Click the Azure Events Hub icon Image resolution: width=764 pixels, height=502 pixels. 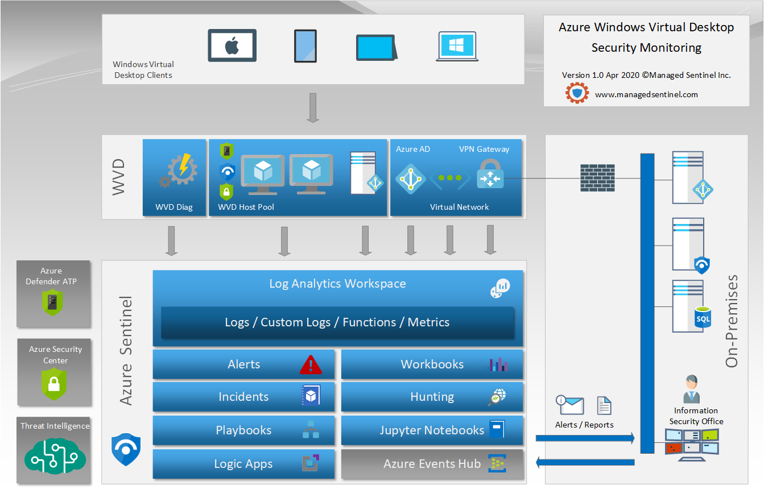[x=498, y=463]
